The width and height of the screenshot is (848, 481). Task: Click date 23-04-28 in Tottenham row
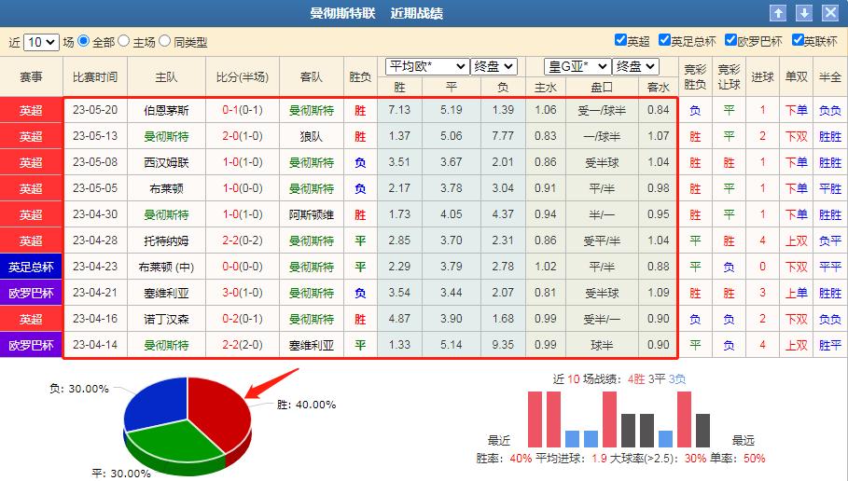pyautogui.click(x=95, y=240)
